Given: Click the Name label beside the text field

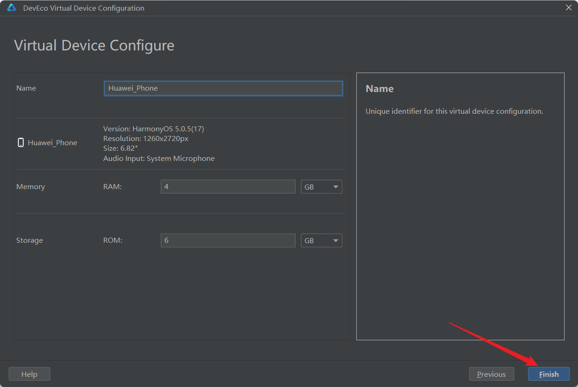Looking at the screenshot, I should click(26, 88).
